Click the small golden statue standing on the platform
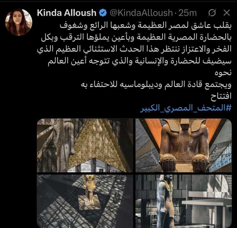 pos(90,187)
